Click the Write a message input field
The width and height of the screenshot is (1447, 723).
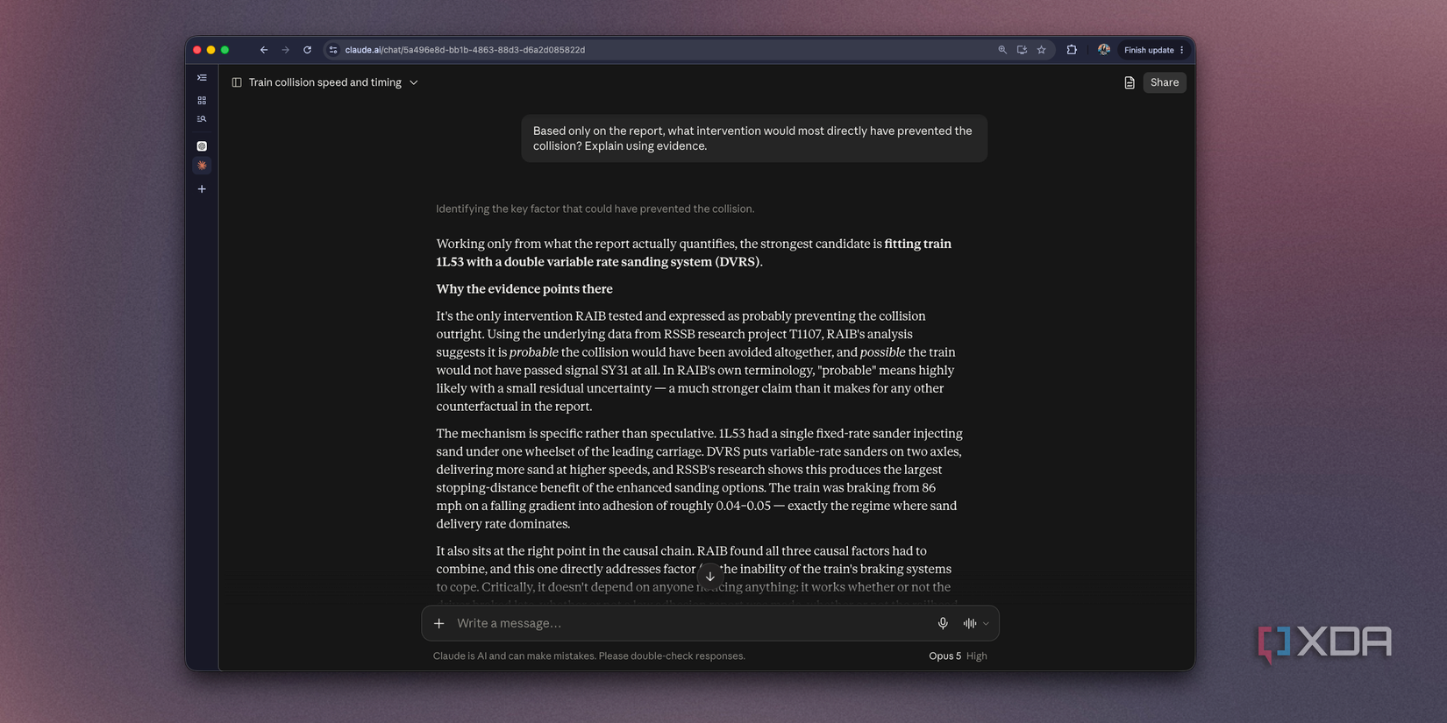693,623
